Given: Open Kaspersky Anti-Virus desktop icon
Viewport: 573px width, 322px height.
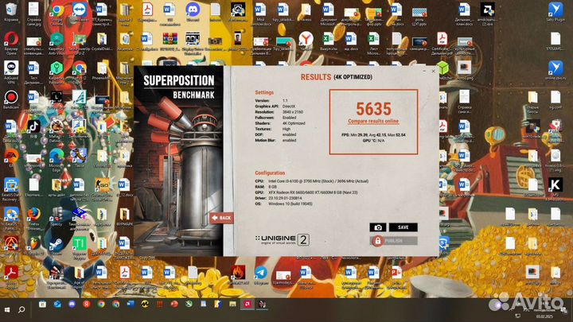Looking at the screenshot, I should point(57,43).
